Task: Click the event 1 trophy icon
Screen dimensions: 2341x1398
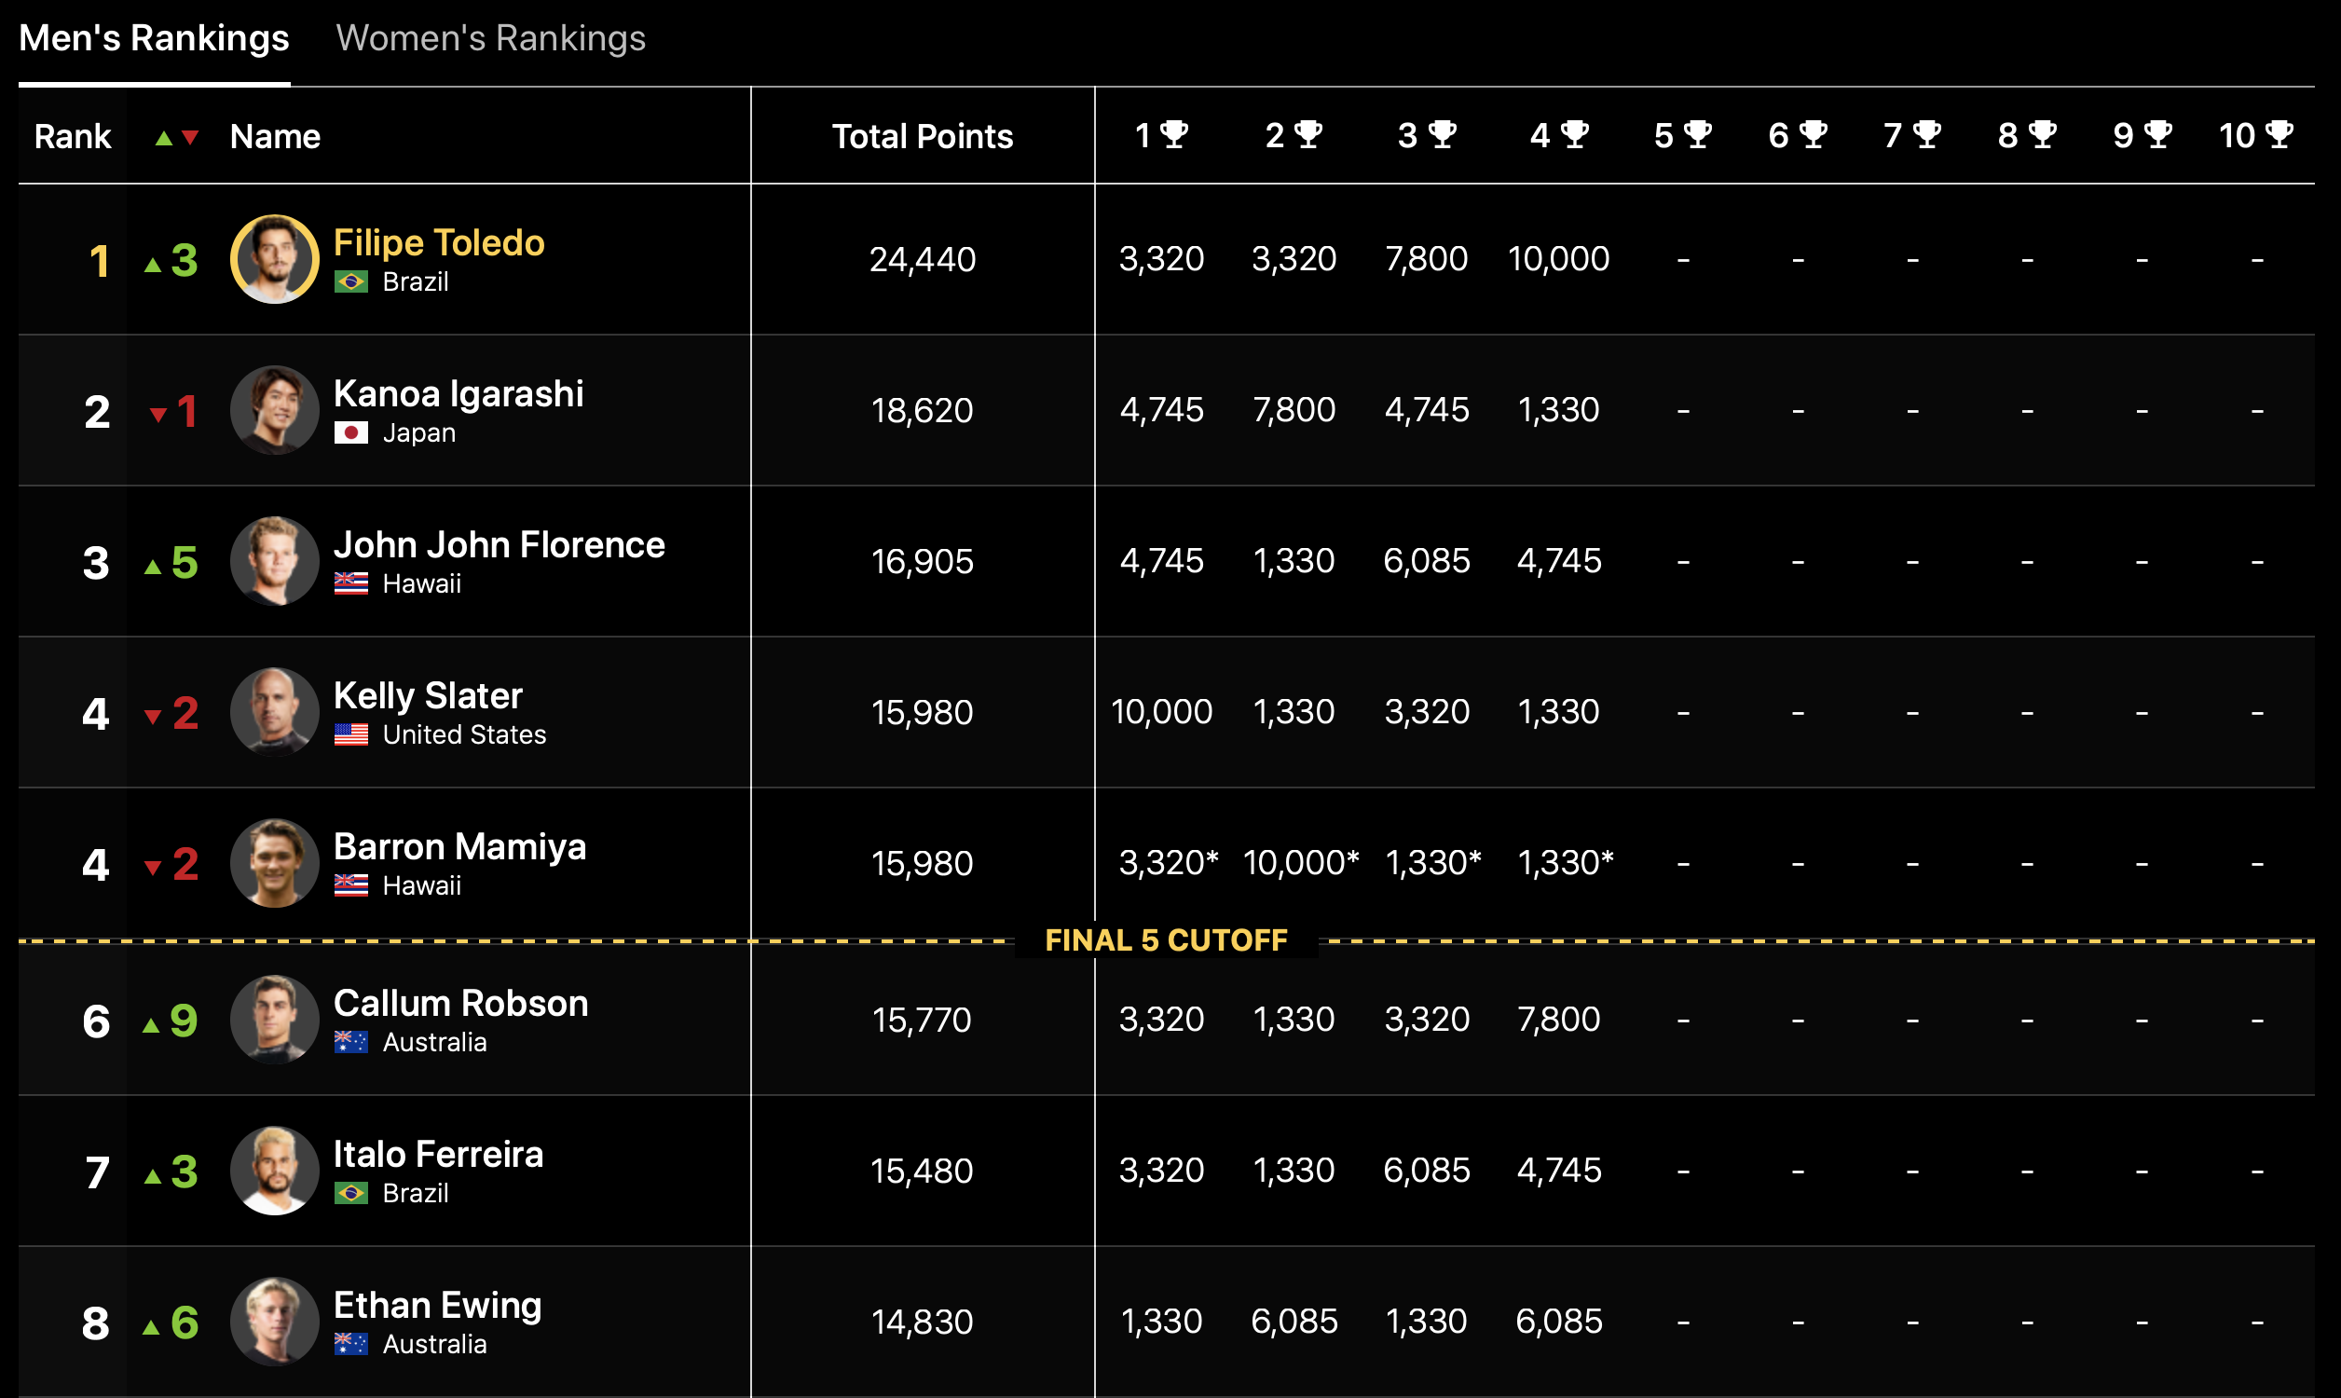Action: click(x=1174, y=135)
